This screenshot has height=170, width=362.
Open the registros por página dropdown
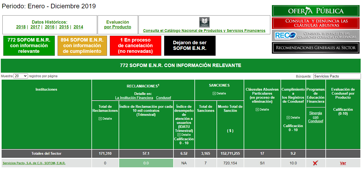(x=21, y=76)
